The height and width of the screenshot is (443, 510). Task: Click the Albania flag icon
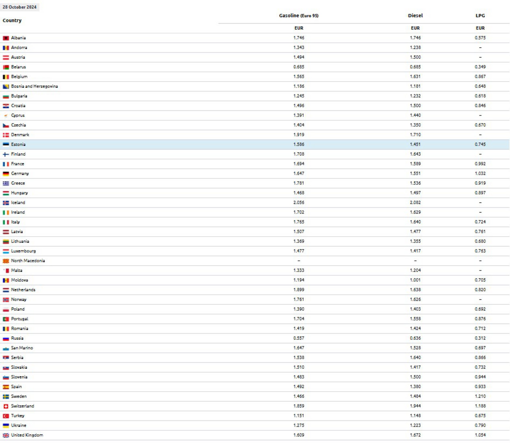point(6,38)
